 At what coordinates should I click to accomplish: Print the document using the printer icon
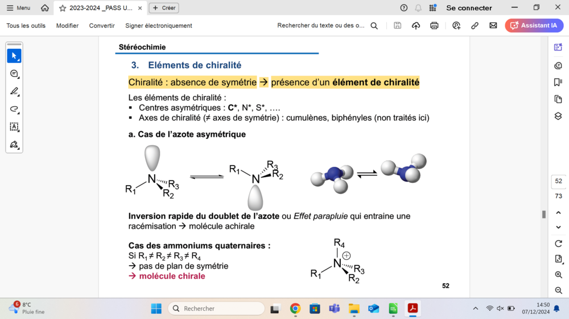434,26
